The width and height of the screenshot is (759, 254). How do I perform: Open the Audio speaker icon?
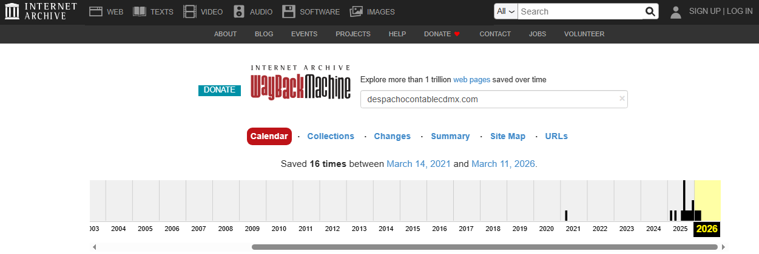pos(239,11)
